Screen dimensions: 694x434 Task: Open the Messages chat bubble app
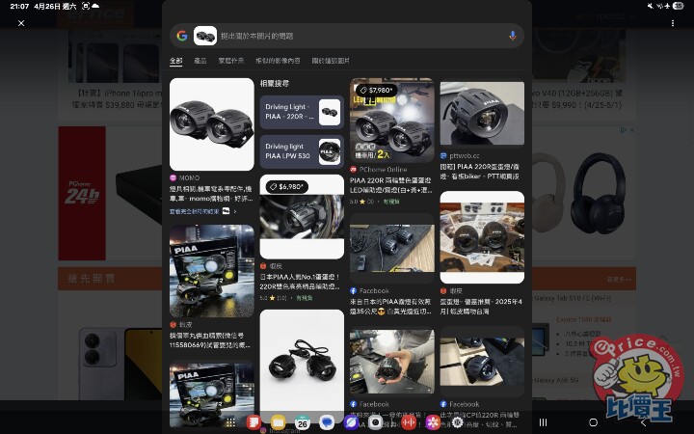click(327, 422)
